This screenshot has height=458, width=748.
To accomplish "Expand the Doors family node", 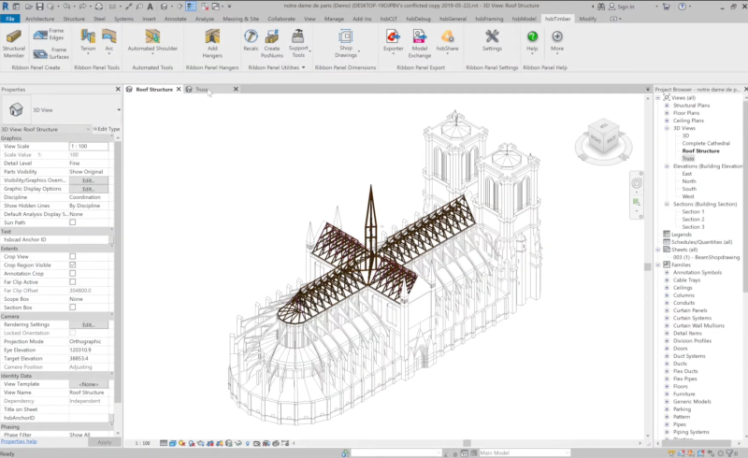I will coord(667,349).
